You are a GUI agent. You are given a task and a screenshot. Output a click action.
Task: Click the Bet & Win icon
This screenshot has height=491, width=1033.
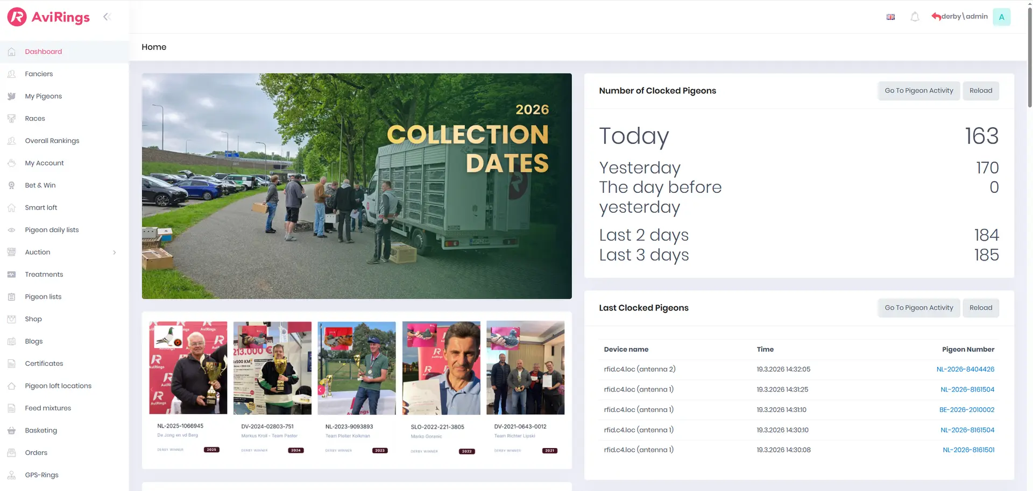point(12,185)
